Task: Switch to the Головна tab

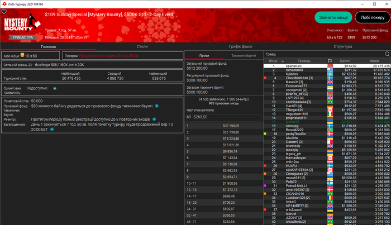Action: pos(48,46)
